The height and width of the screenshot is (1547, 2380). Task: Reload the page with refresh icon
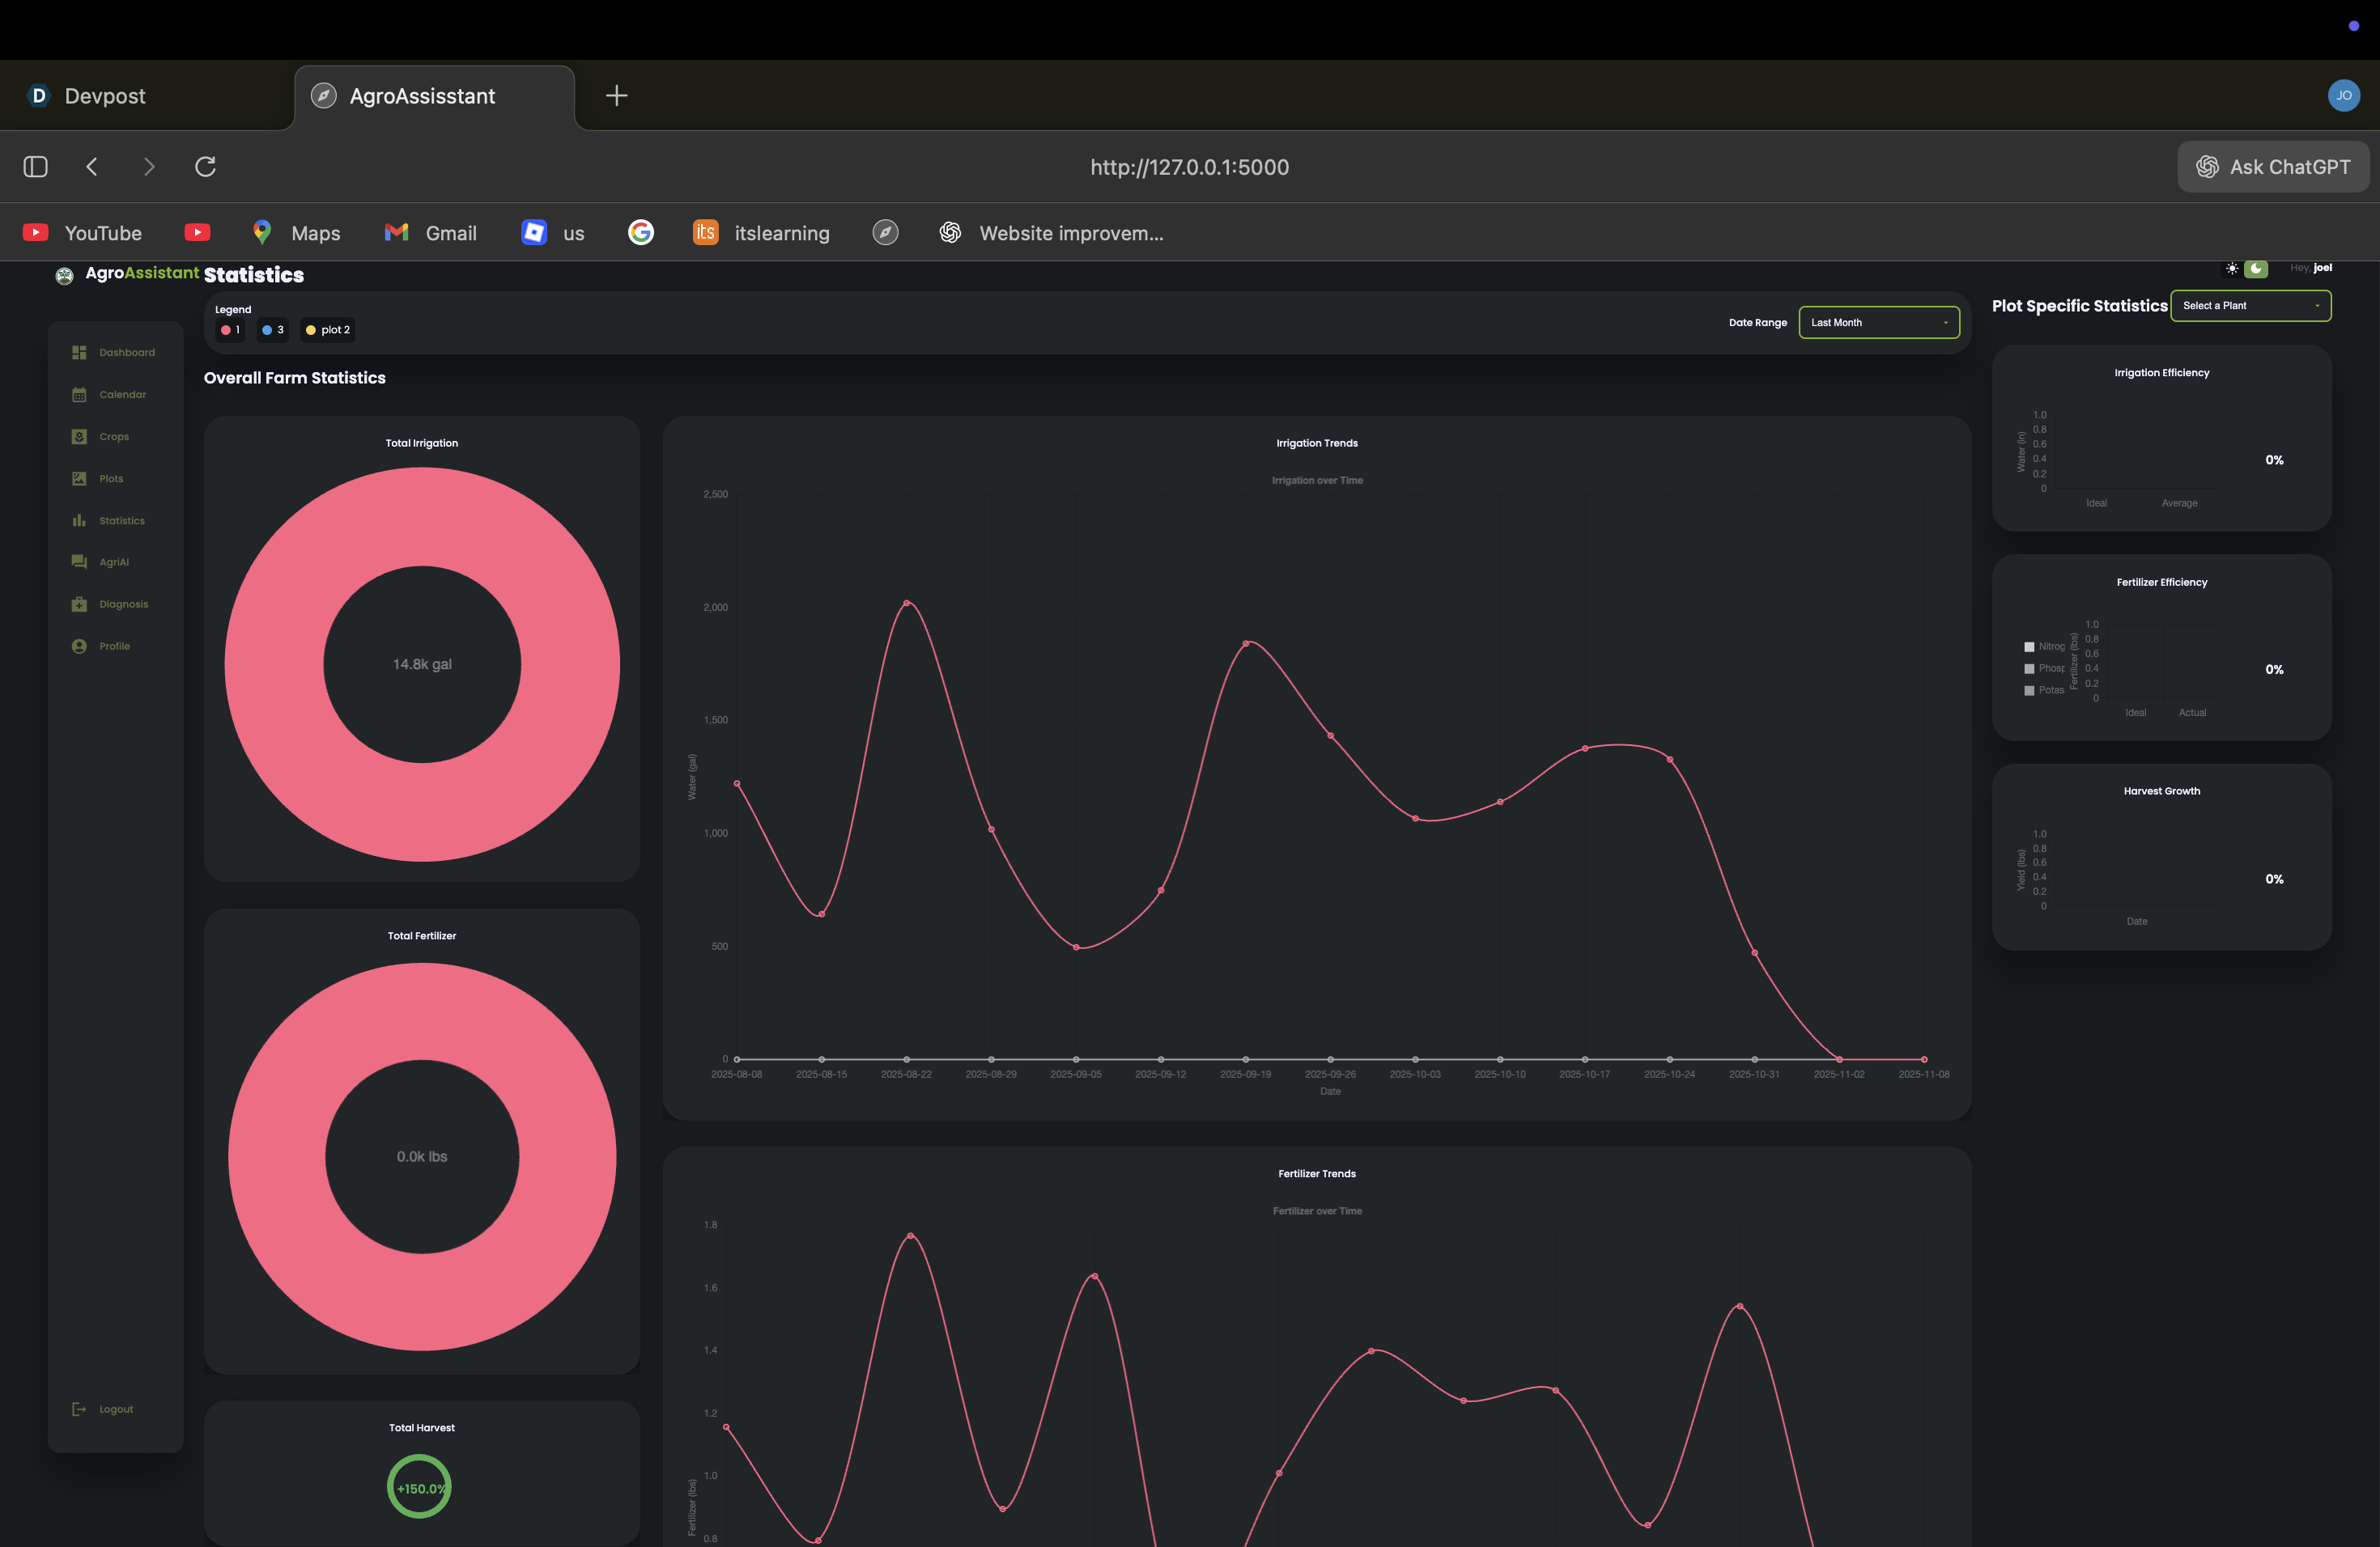click(x=205, y=167)
